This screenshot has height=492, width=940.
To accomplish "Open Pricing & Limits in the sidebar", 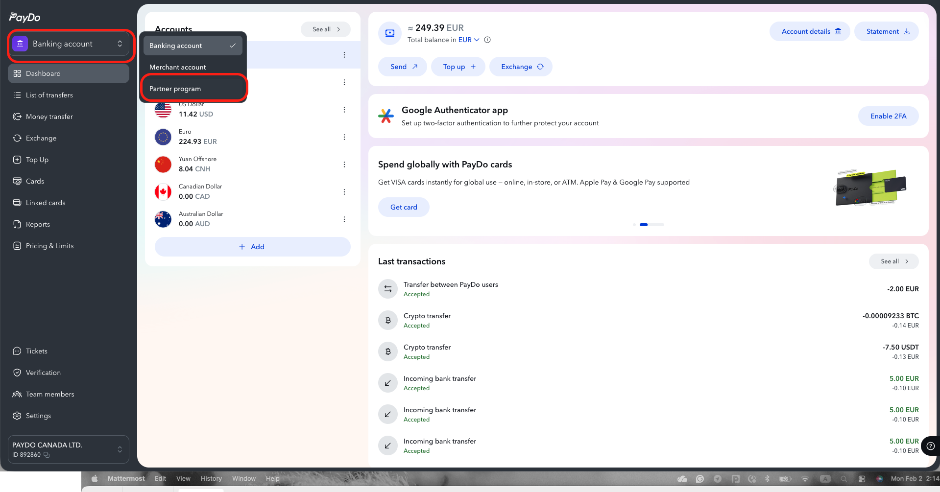I will pyautogui.click(x=69, y=246).
